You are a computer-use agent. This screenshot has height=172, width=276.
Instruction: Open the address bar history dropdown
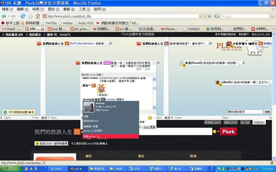205,16
